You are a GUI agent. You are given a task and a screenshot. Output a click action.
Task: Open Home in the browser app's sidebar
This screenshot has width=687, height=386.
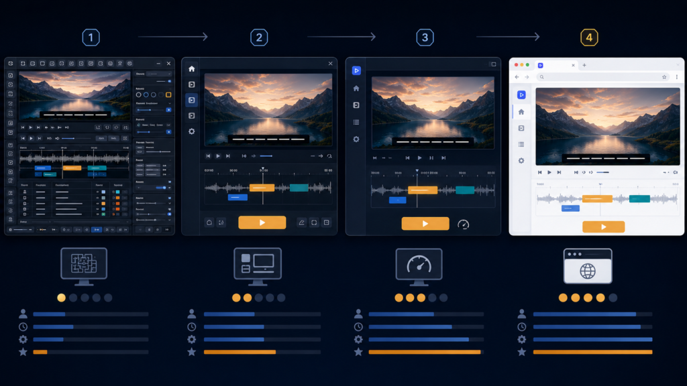(x=521, y=112)
